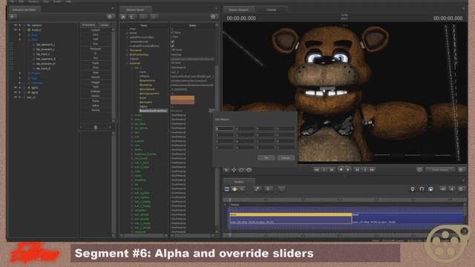
Task: Open the work camera dropdown
Action: click(x=440, y=170)
